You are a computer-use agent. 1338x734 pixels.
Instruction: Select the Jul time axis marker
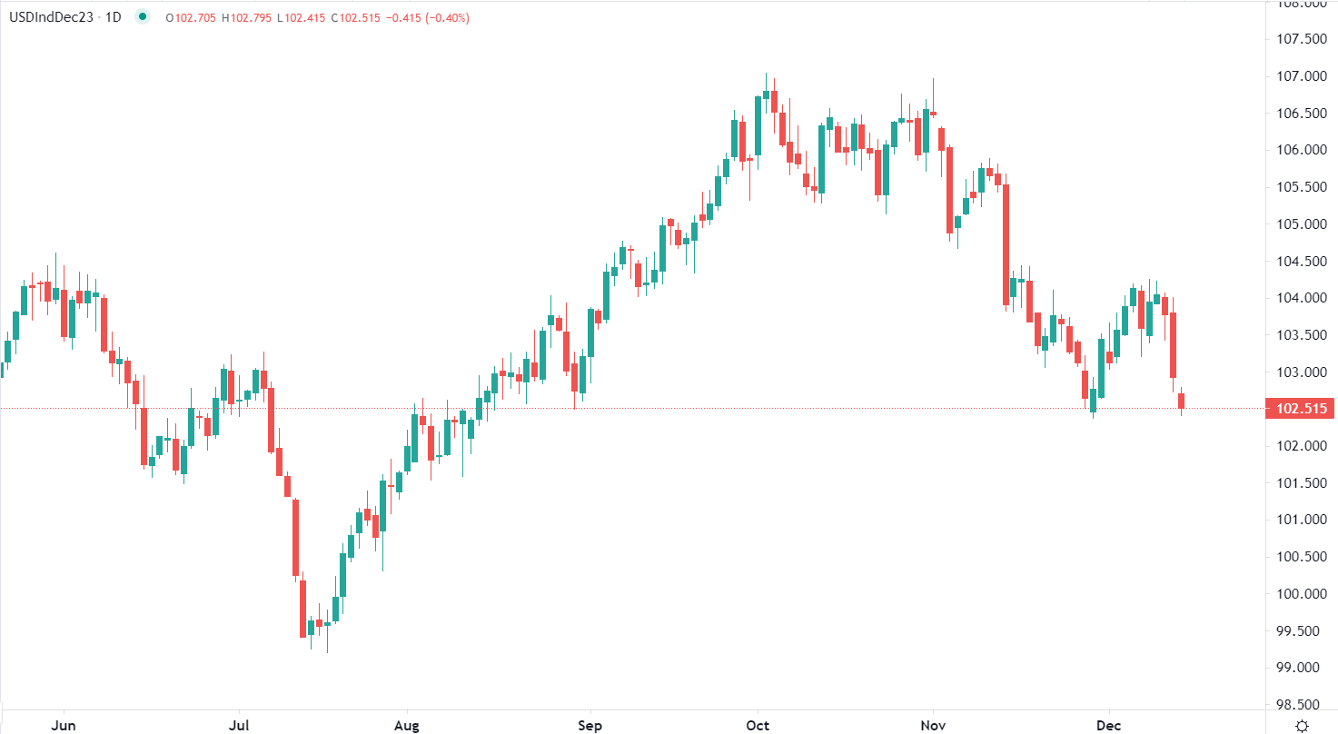tap(239, 724)
